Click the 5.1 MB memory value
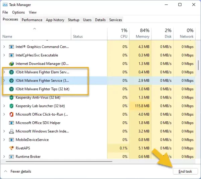The height and width of the screenshot is (179, 201). [x=144, y=148]
